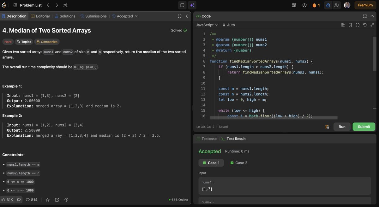Image resolution: width=379 pixels, height=207 pixels.
Task: Submit the solution
Action: pos(364,127)
